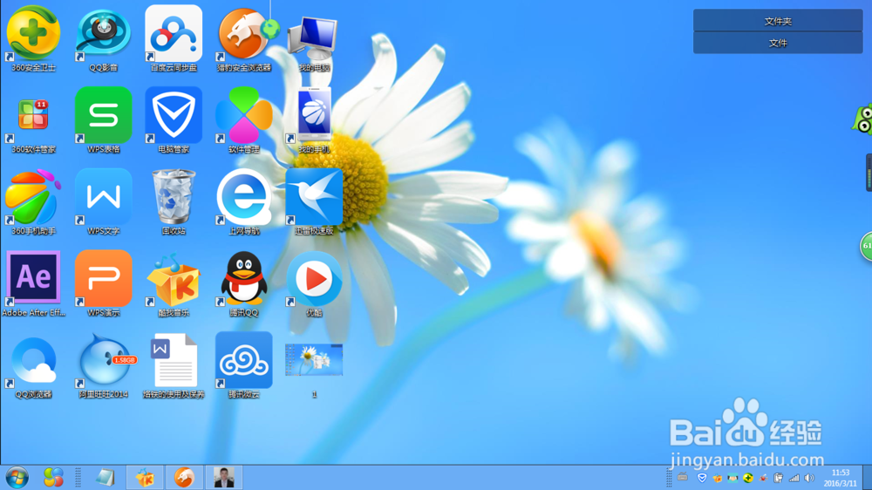
Task: Launch 腾讯微云 cloud shortcut
Action: [244, 365]
